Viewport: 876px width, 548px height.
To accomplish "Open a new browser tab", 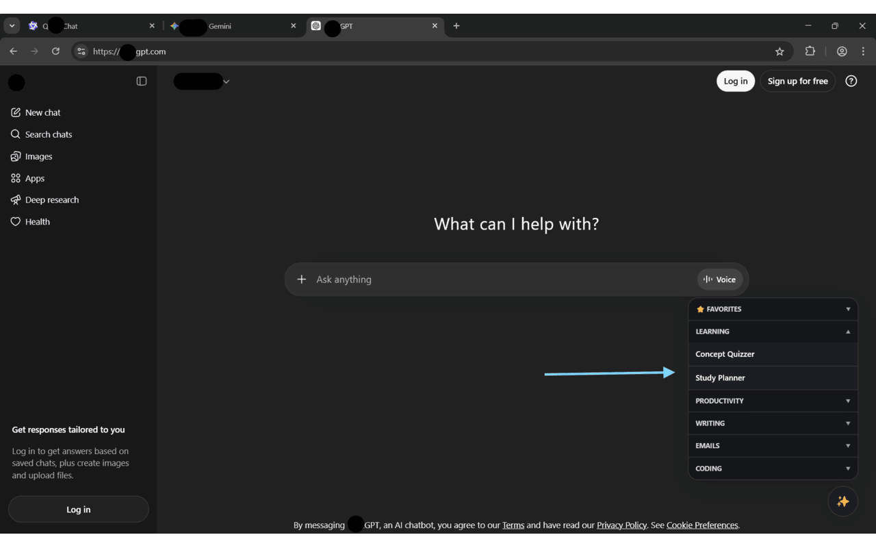I will click(x=456, y=26).
